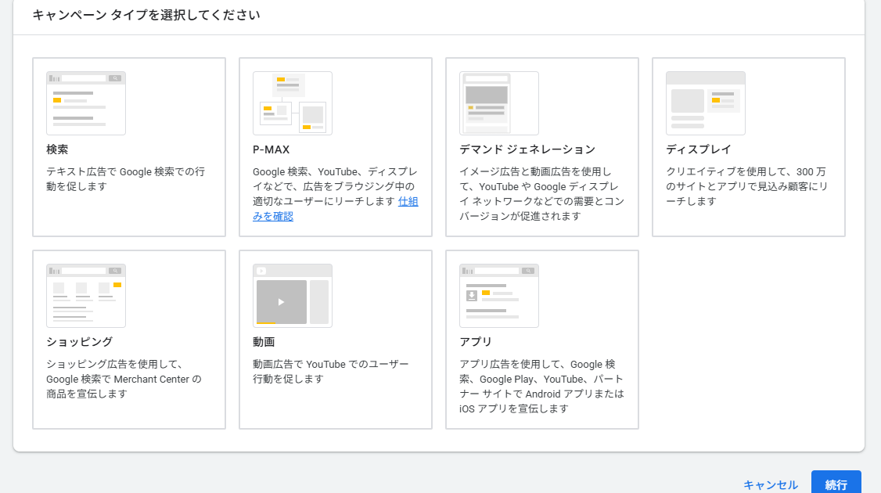This screenshot has height=493, width=881.
Task: Pick the アプリ campaign title
Action: click(x=476, y=342)
